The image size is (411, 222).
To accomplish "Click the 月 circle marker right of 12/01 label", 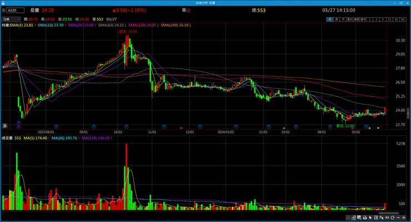I will (200, 126).
